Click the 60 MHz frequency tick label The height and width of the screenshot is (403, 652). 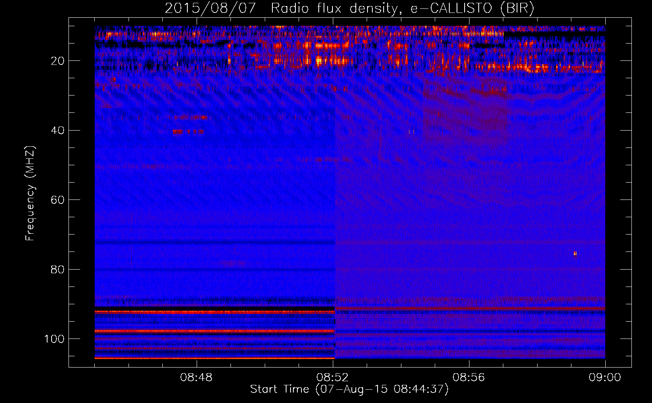[58, 200]
